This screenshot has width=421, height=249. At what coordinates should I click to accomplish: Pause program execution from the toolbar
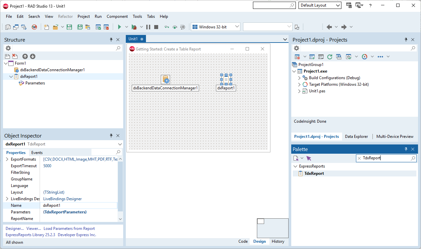tap(149, 27)
